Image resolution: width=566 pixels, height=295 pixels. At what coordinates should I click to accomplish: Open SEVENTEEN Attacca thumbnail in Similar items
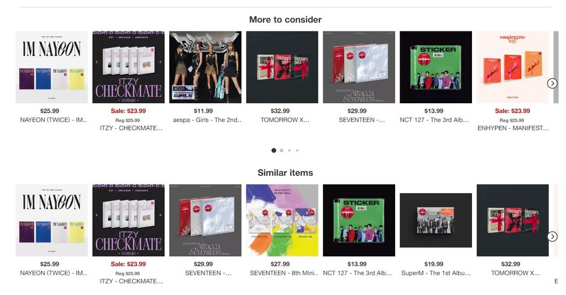click(x=206, y=220)
